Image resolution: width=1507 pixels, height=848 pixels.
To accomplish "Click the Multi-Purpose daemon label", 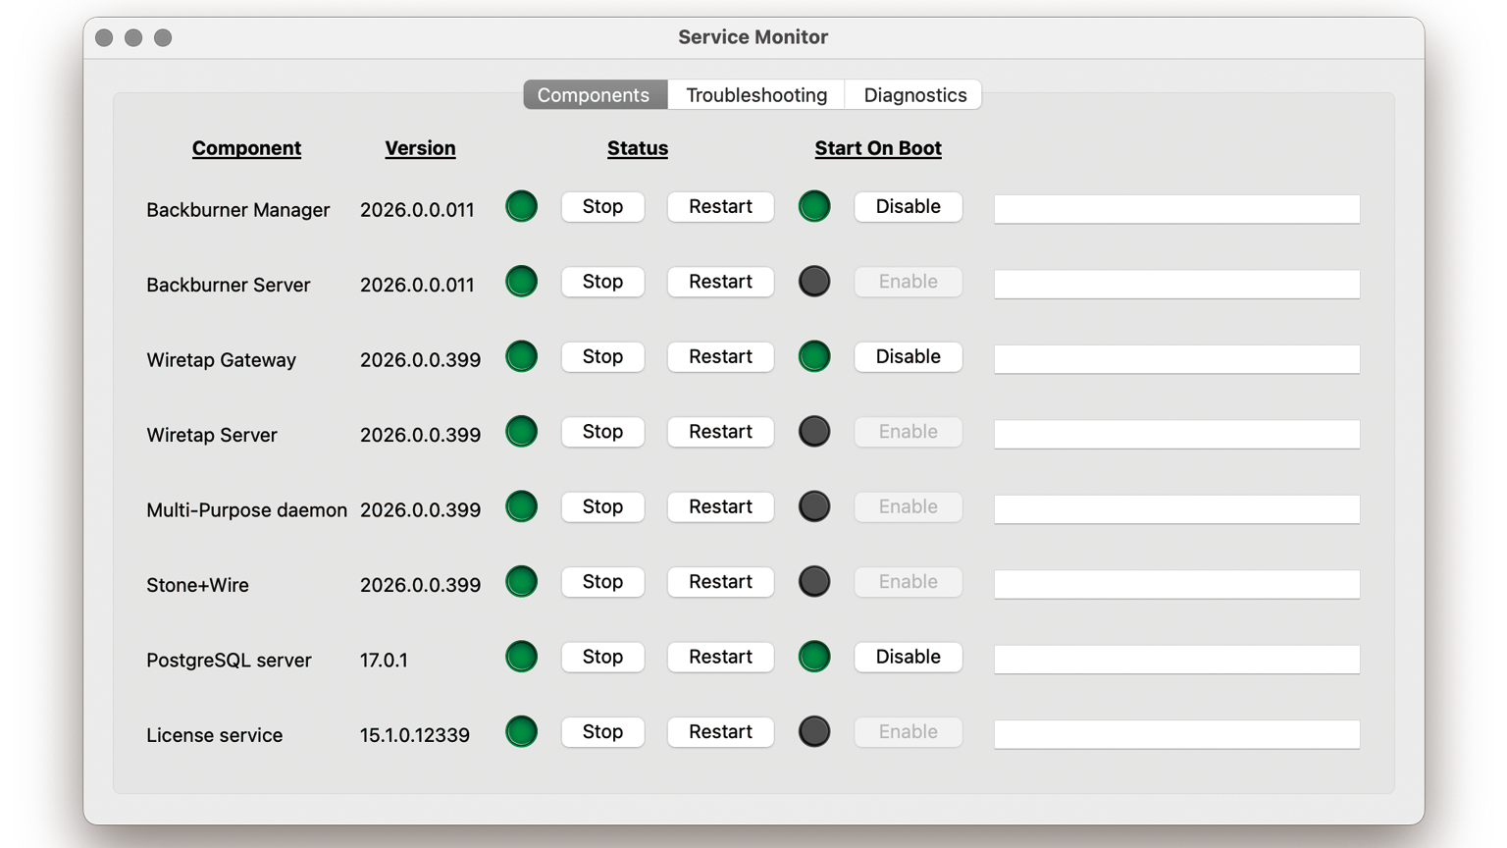I will (x=246, y=510).
